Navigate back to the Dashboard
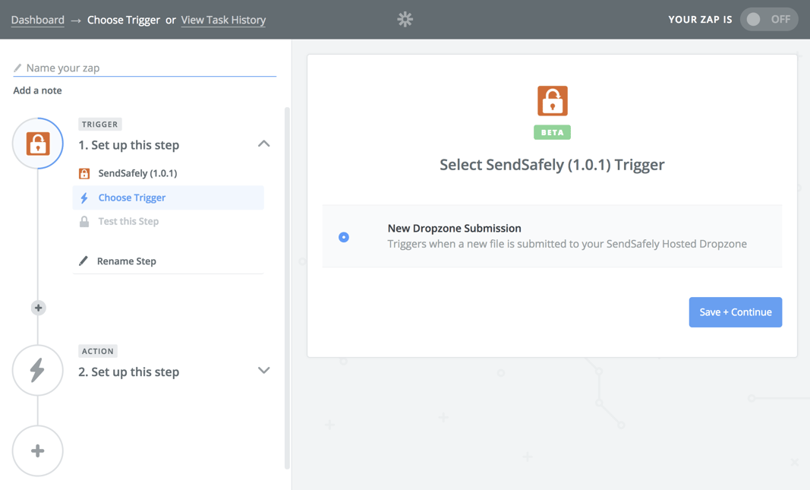This screenshot has height=490, width=810. (37, 20)
